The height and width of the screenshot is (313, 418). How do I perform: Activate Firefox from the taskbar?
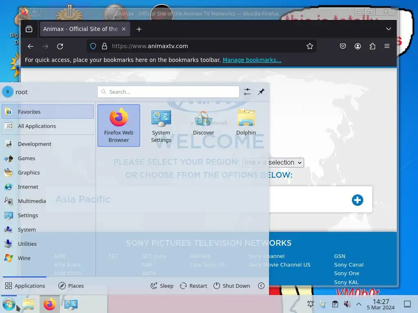click(49, 304)
